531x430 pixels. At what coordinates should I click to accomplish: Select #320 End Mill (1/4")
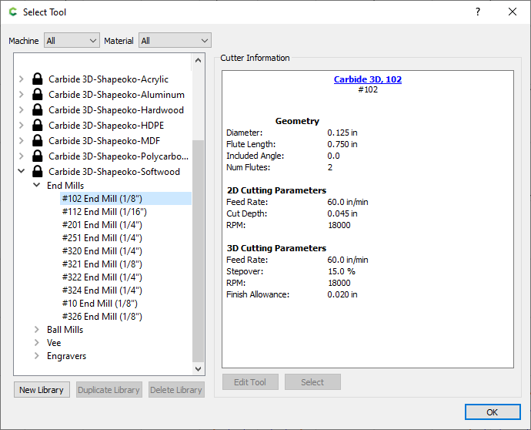coord(102,251)
